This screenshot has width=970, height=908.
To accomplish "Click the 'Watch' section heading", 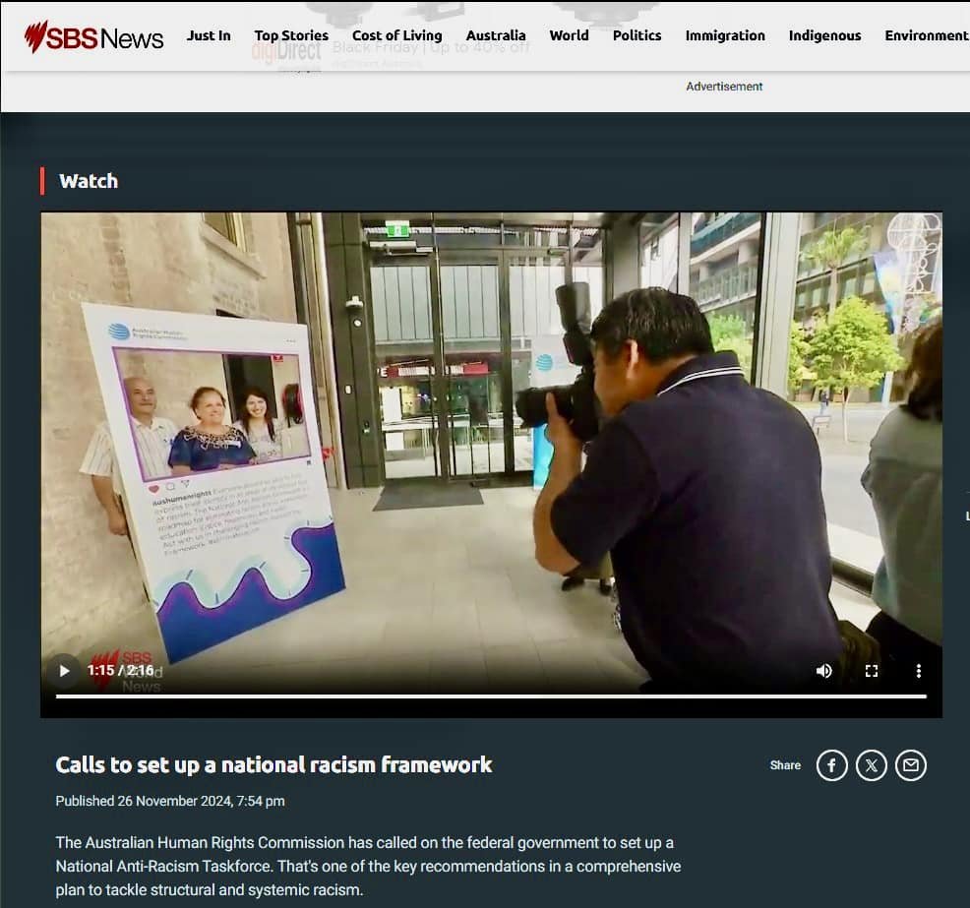I will click(89, 181).
